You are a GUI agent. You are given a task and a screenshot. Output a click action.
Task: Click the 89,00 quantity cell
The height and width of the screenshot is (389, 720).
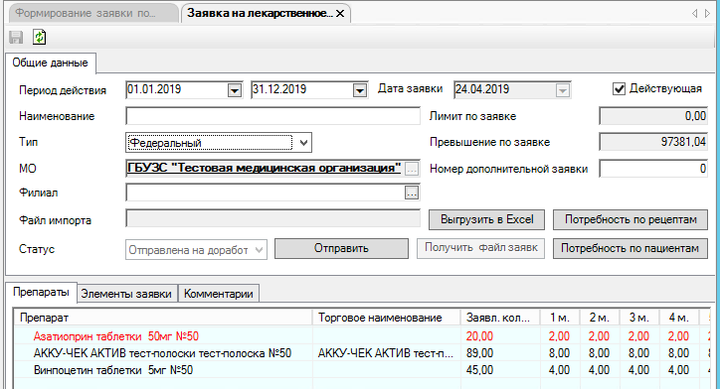[499, 353]
